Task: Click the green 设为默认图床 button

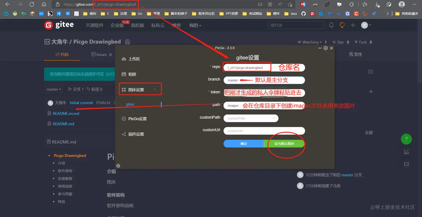Action: 284,143
